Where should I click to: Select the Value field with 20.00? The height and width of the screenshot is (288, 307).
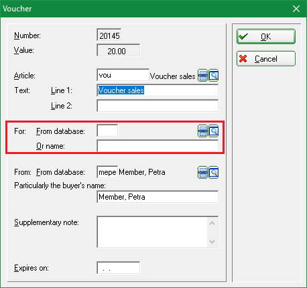[x=119, y=50]
